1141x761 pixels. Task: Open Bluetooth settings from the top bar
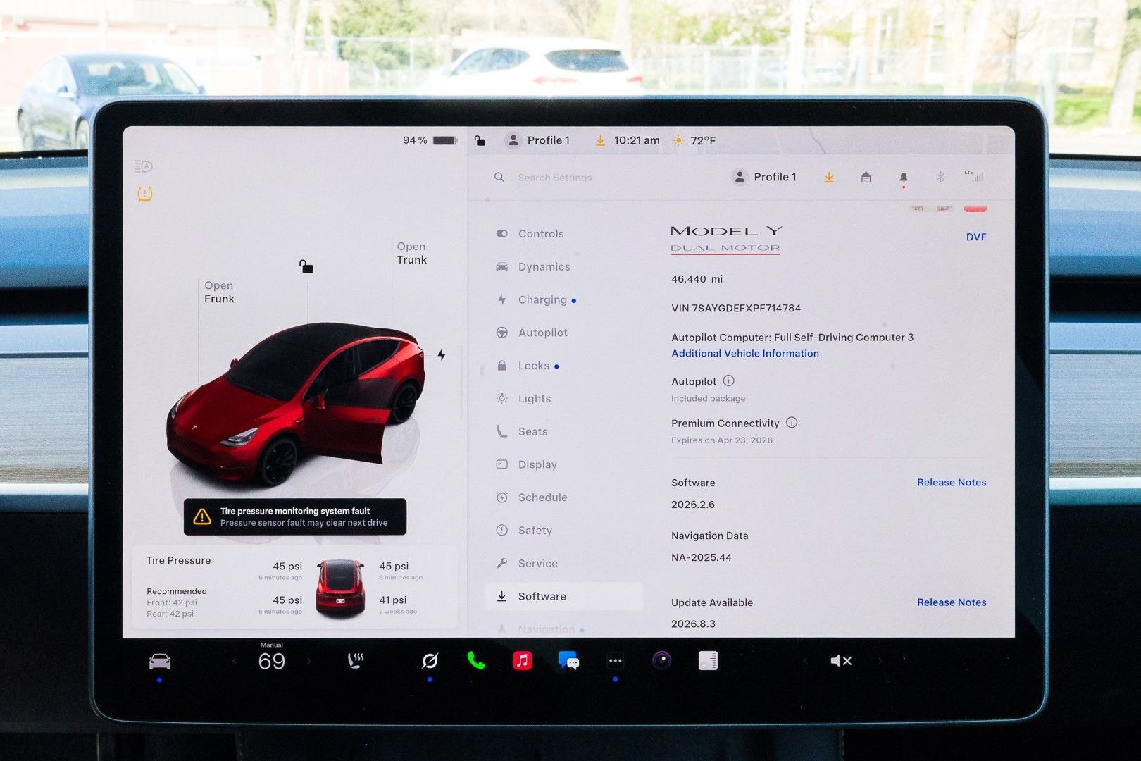940,178
